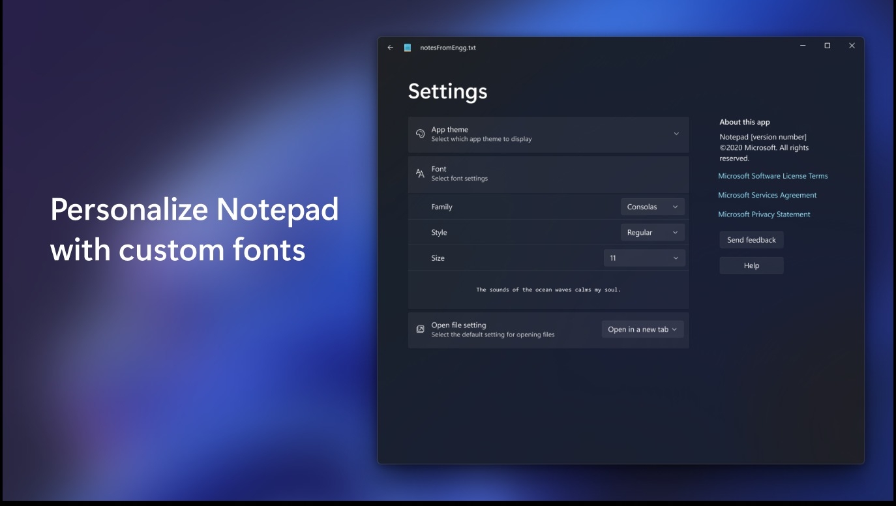Click the Send feedback button
This screenshot has height=506, width=896.
click(x=751, y=239)
